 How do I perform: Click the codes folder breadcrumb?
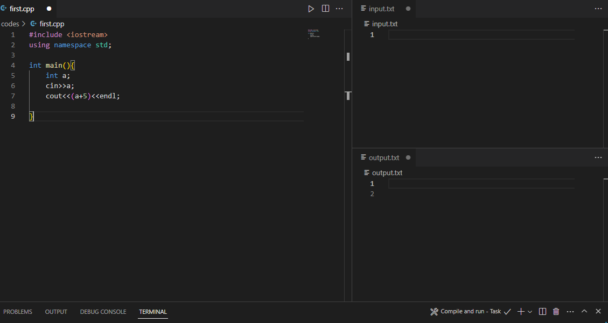click(x=10, y=24)
